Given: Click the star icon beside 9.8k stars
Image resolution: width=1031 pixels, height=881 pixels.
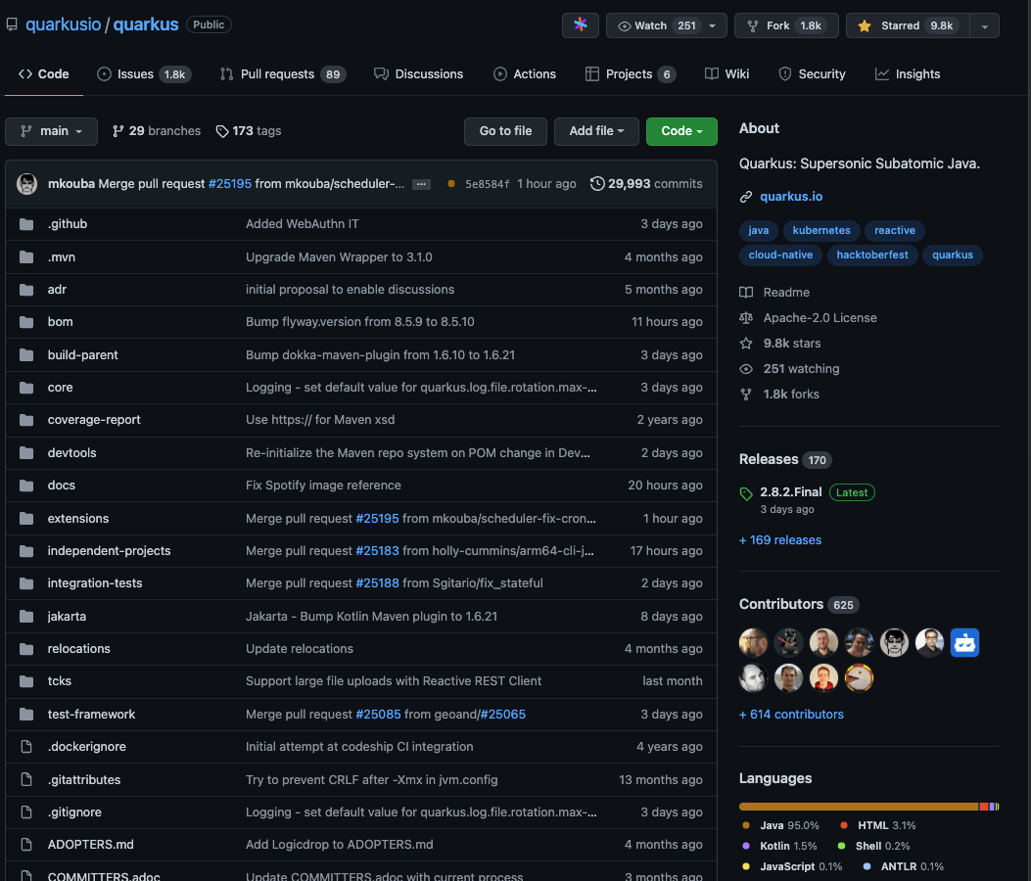Looking at the screenshot, I should pyautogui.click(x=746, y=344).
